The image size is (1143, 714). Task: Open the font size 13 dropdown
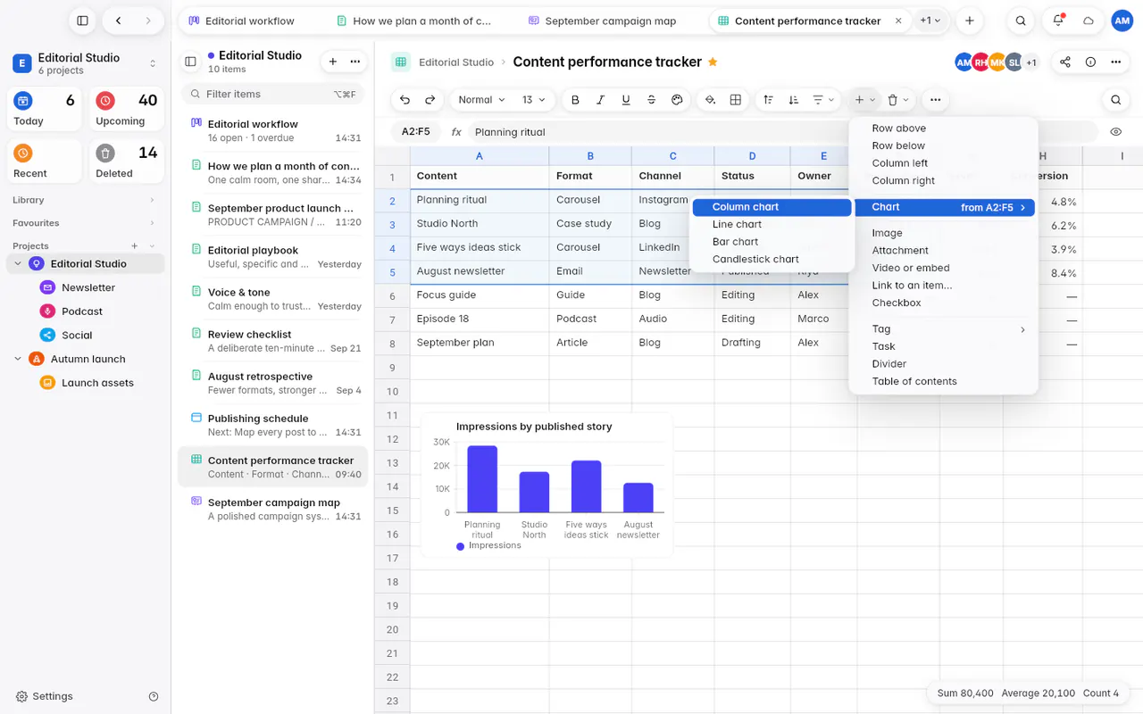[x=534, y=100]
